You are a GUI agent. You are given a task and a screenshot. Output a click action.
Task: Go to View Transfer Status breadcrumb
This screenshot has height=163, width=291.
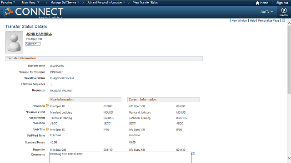tap(145, 3)
